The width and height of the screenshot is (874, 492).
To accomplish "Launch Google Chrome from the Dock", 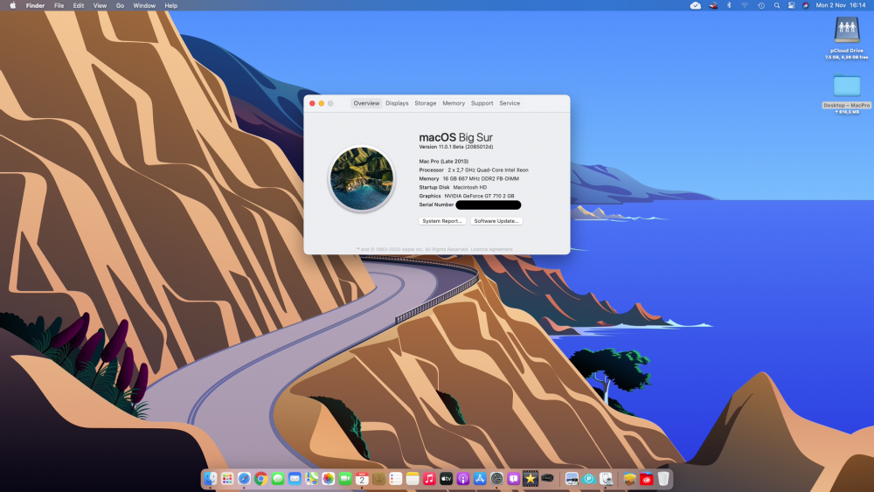I will 260,478.
